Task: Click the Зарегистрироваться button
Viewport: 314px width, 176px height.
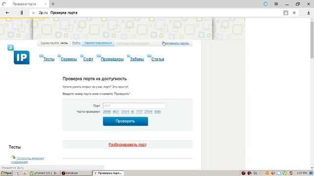Action: tap(98, 43)
